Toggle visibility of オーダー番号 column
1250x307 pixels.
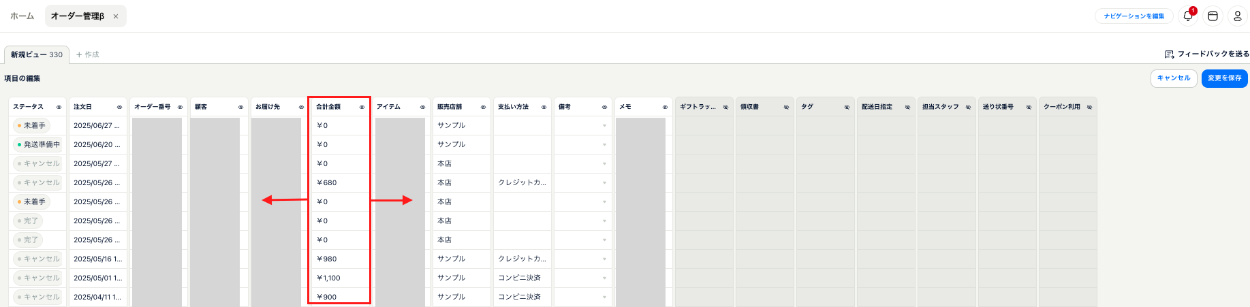pyautogui.click(x=180, y=107)
